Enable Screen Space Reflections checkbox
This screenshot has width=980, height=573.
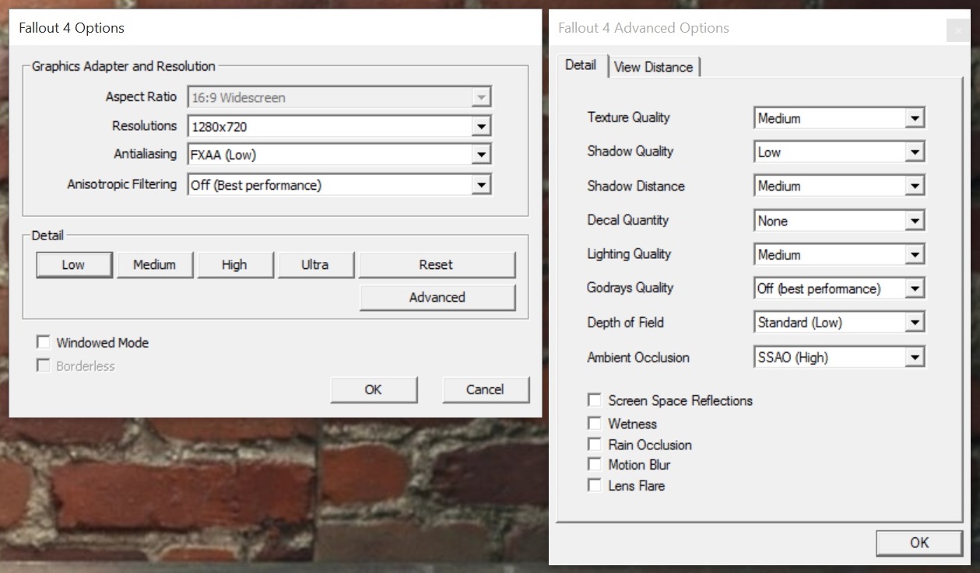pyautogui.click(x=595, y=400)
